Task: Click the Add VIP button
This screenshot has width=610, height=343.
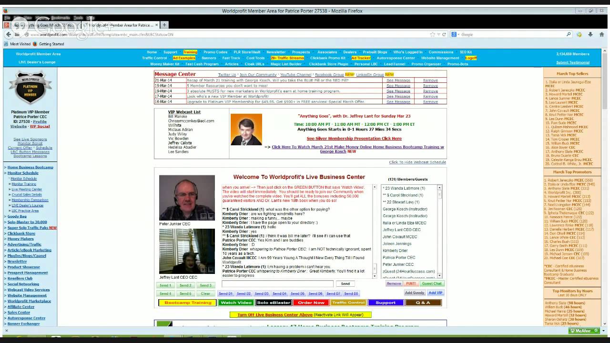Action: (x=436, y=293)
